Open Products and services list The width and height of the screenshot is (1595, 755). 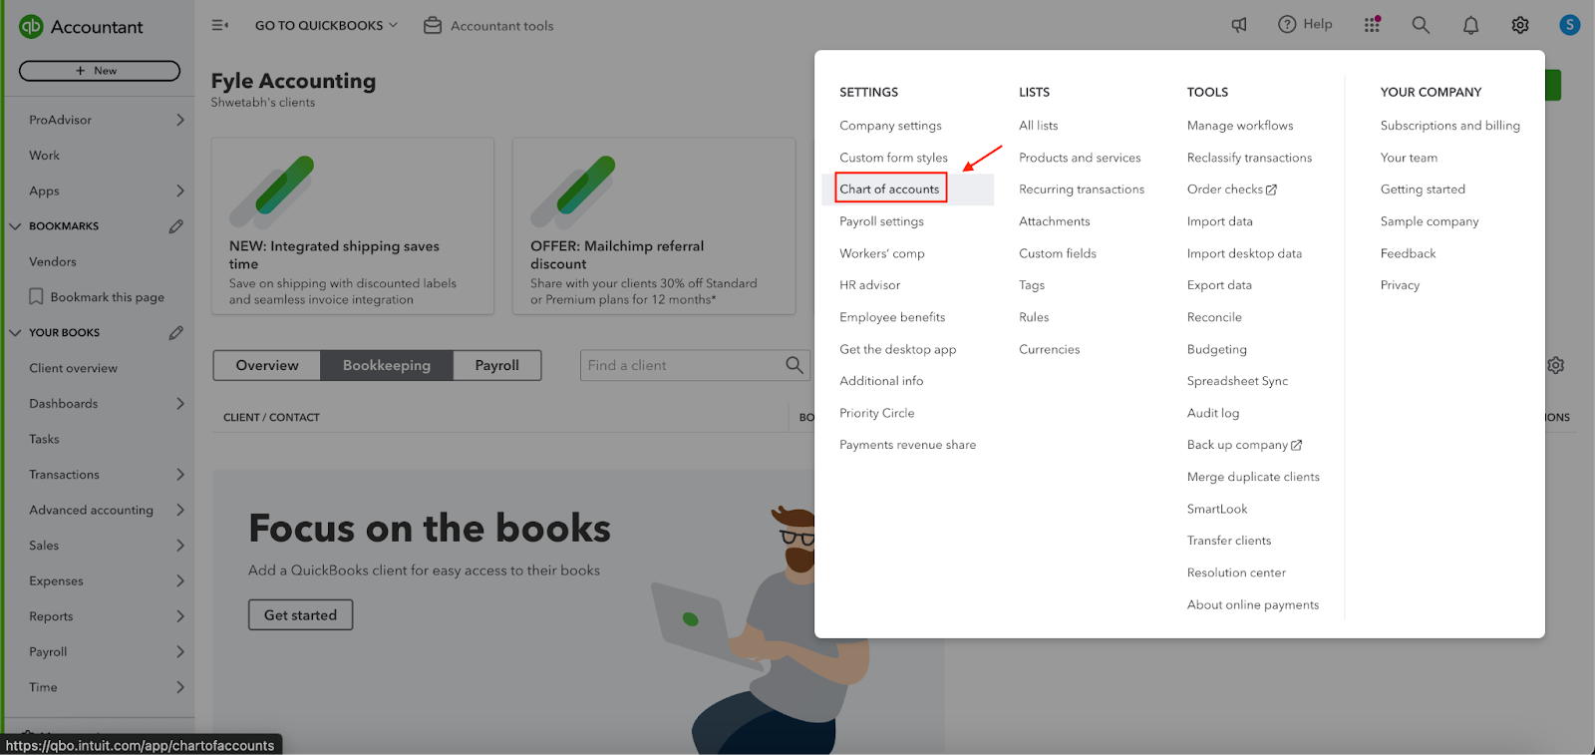(x=1080, y=158)
